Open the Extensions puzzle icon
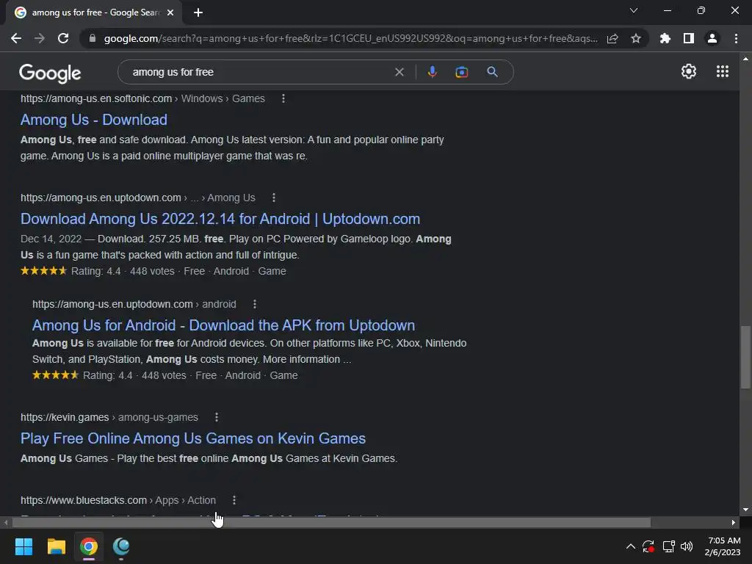The width and height of the screenshot is (752, 564). click(x=665, y=38)
